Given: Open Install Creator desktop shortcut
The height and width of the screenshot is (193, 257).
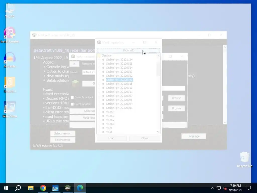Looking at the screenshot, I should click(x=10, y=35).
